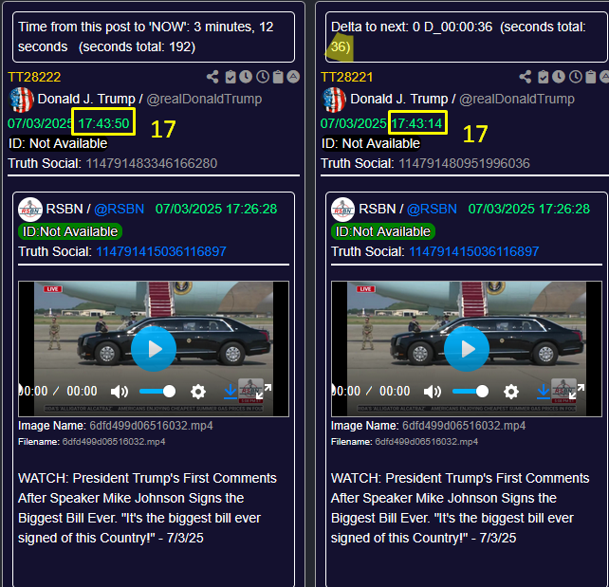Click @realDonaldTrump handle on post TT28221
The height and width of the screenshot is (587, 609).
[x=517, y=99]
